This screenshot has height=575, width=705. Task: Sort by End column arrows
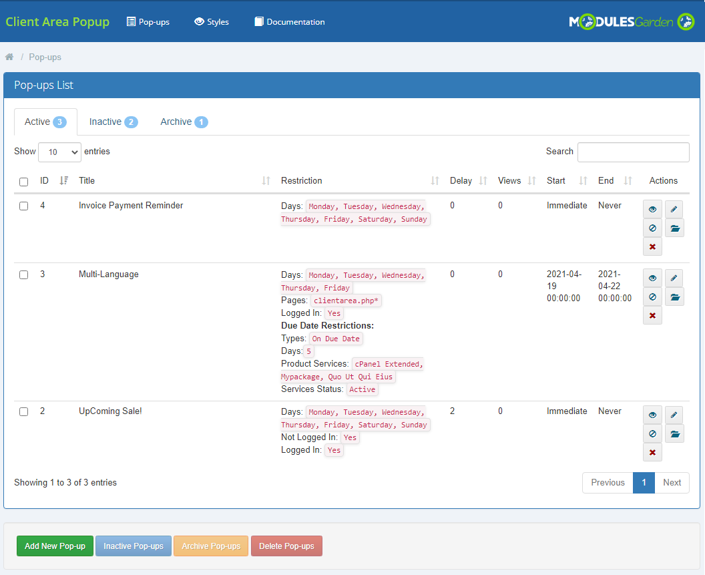(628, 180)
